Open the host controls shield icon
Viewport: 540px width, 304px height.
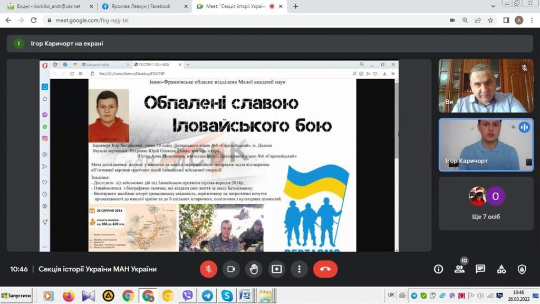click(x=522, y=269)
